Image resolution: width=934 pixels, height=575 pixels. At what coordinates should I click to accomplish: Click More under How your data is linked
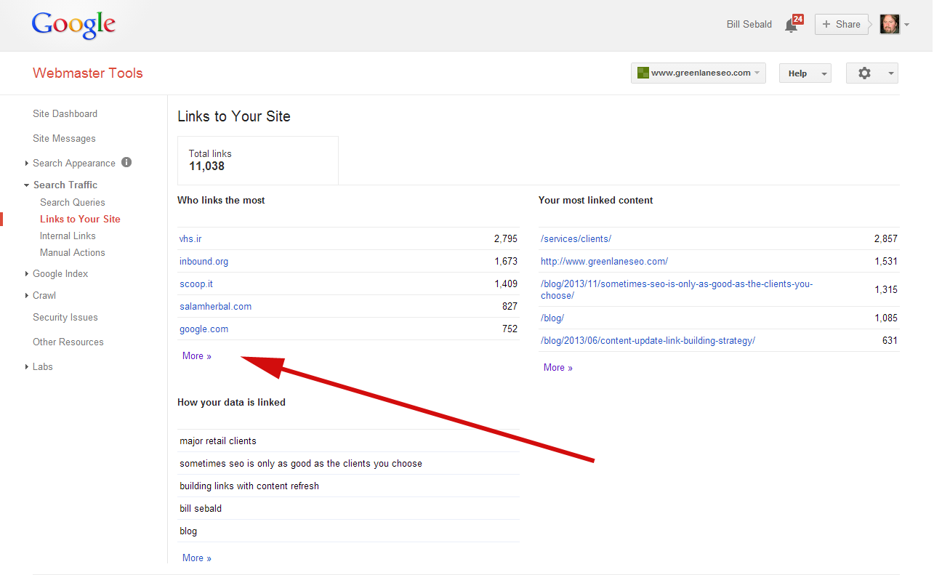197,558
